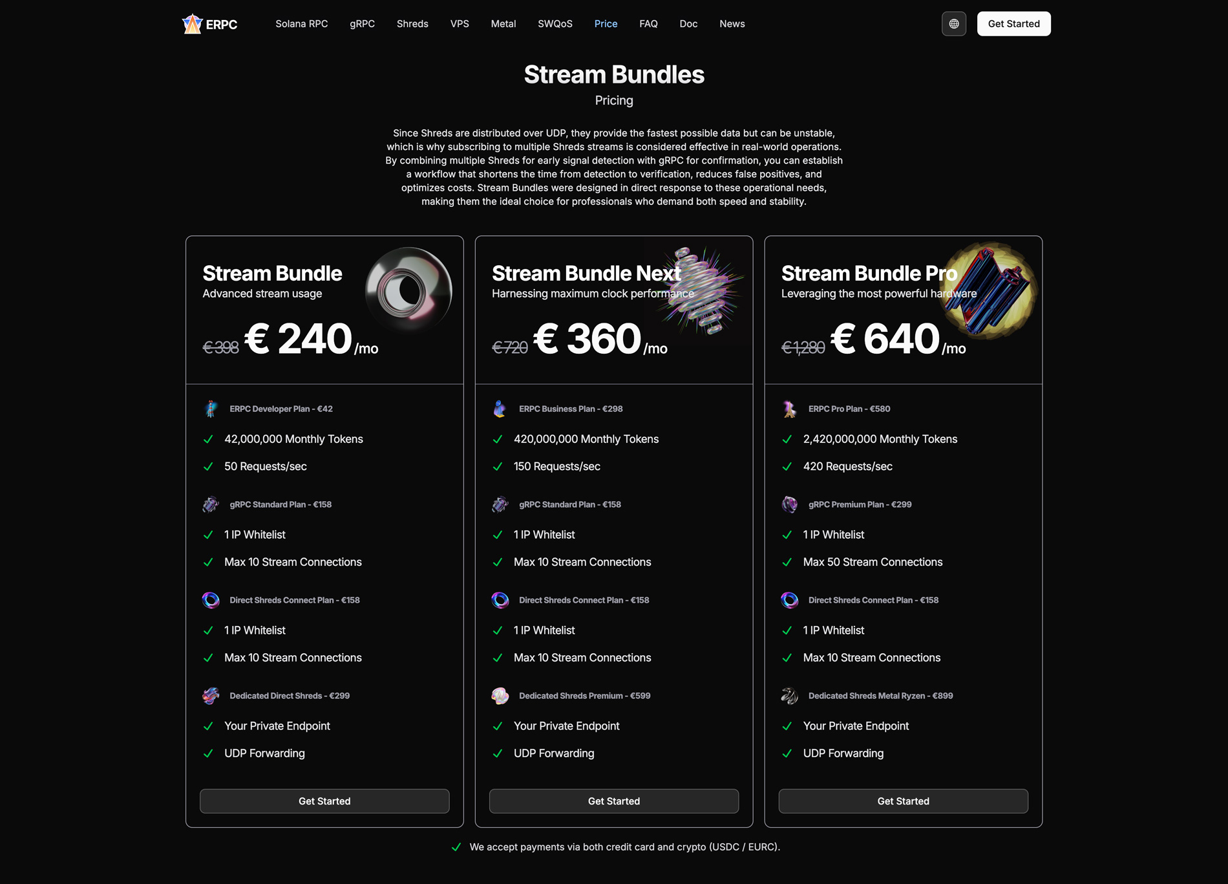Click Get Started under Stream Bundle Pro
Screen dimensions: 1228x884
click(x=903, y=801)
